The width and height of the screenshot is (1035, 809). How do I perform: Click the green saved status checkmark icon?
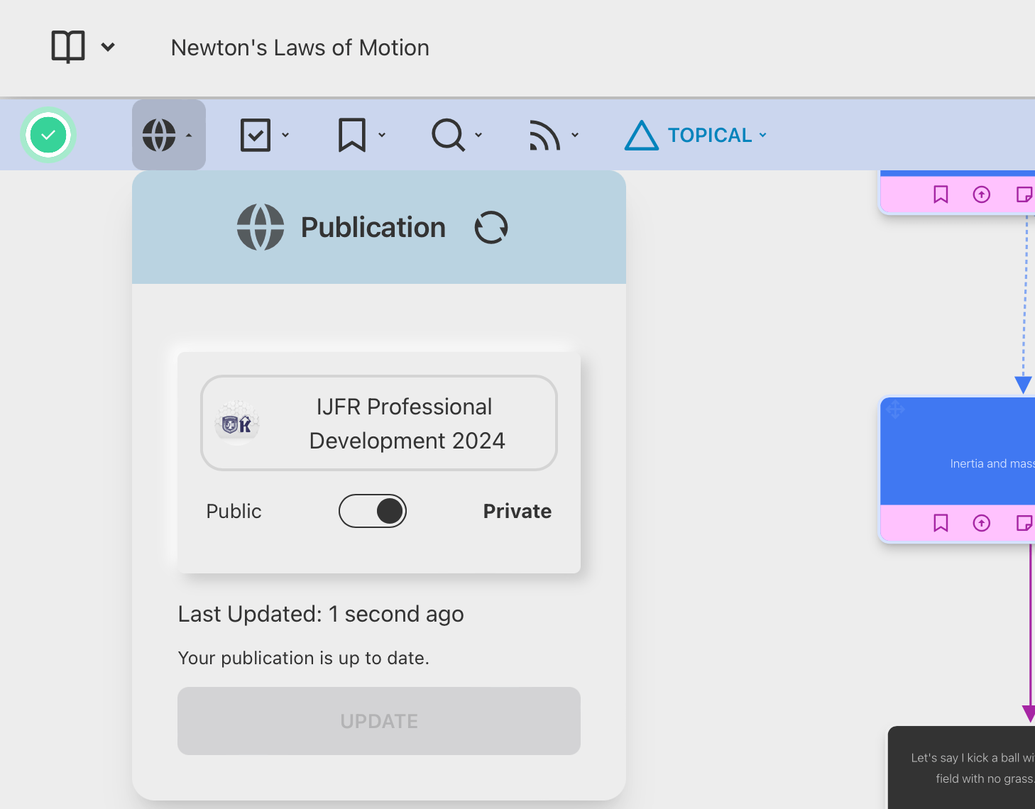tap(48, 135)
